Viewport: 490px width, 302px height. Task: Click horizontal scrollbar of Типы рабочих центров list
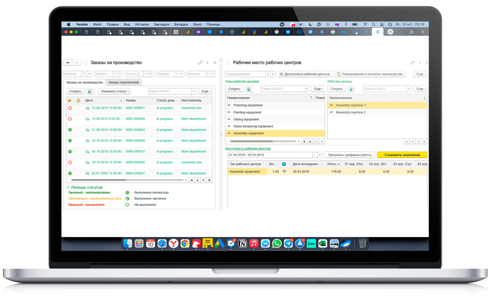click(251, 141)
